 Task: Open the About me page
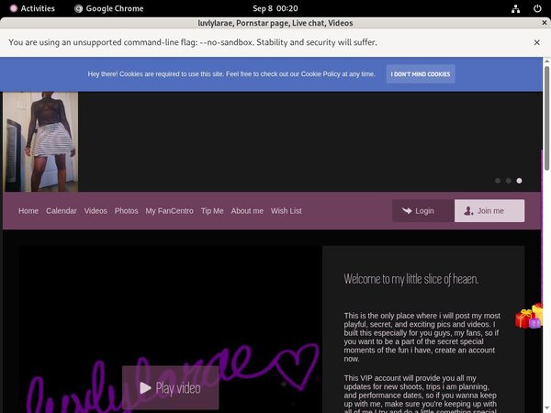pos(247,211)
